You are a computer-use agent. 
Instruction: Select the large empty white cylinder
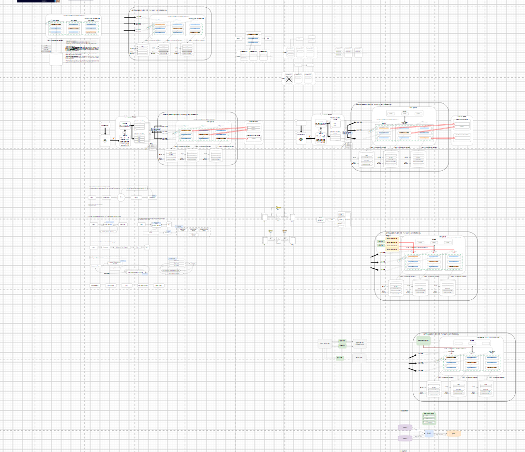click(x=56, y=59)
